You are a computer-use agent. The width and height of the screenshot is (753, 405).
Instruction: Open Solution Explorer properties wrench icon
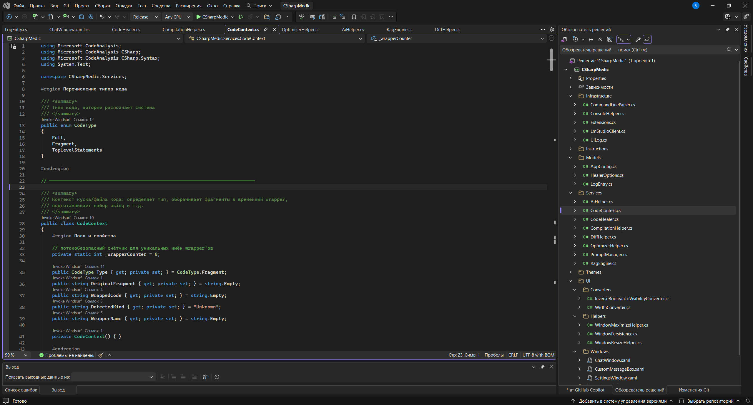click(x=638, y=39)
